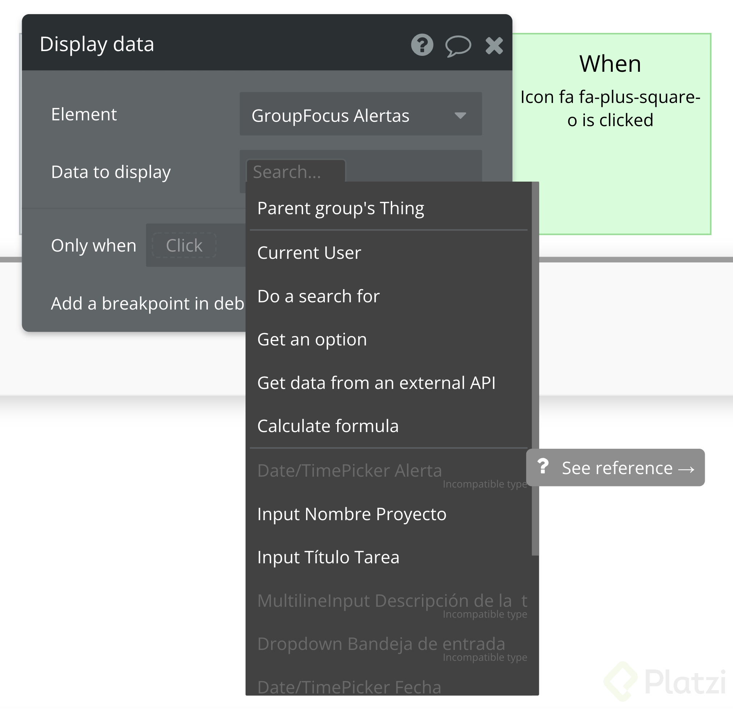Open help question mark in dialog header
Image resolution: width=733 pixels, height=709 pixels.
(x=422, y=45)
